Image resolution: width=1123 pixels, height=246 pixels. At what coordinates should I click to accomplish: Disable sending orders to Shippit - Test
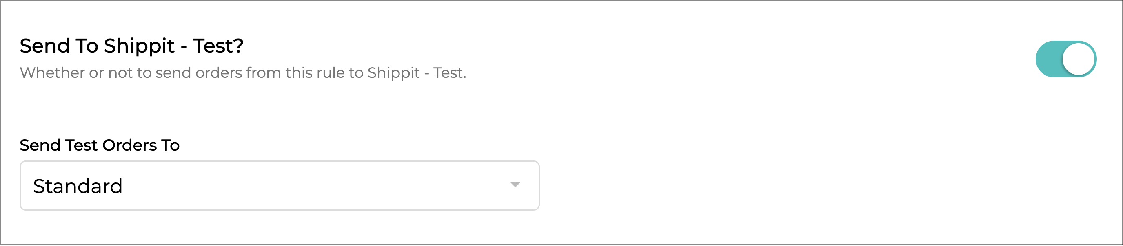1065,59
